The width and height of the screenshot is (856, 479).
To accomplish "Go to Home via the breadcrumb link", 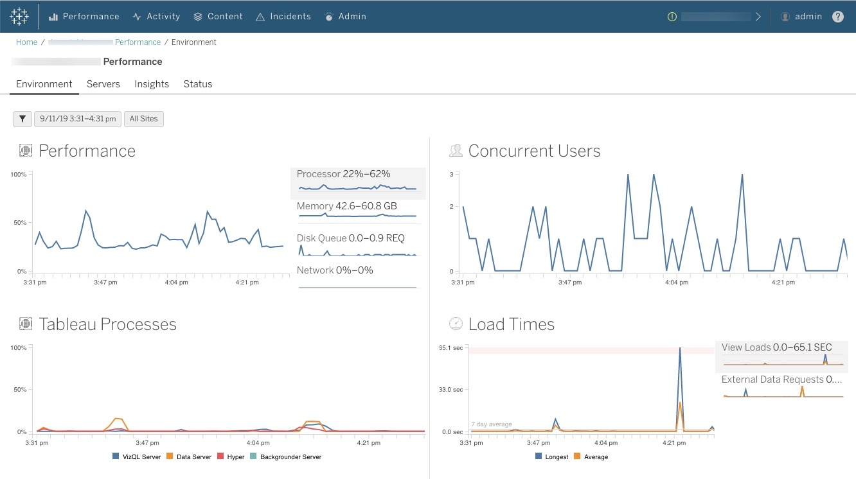I will (26, 42).
